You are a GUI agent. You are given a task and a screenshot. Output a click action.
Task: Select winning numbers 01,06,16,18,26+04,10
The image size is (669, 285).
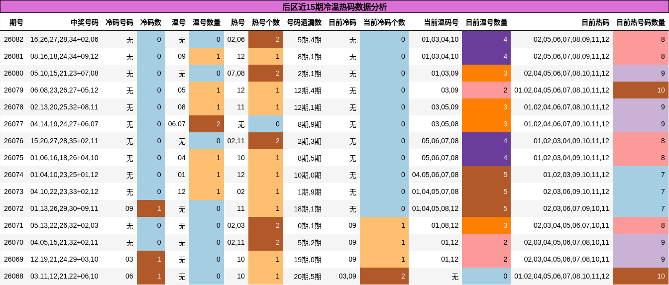pyautogui.click(x=64, y=158)
